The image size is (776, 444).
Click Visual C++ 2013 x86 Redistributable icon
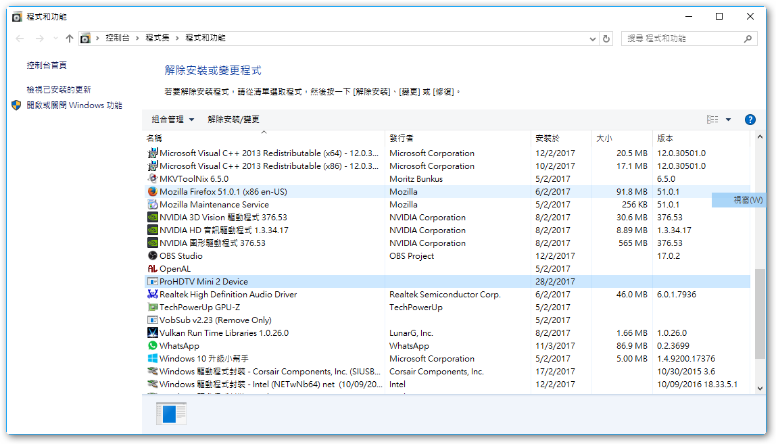coord(153,166)
